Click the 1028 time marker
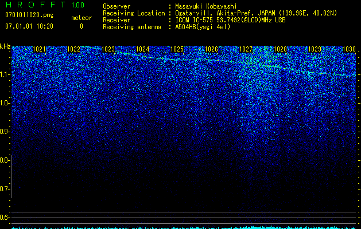The height and width of the screenshot is (229, 361). [x=281, y=49]
